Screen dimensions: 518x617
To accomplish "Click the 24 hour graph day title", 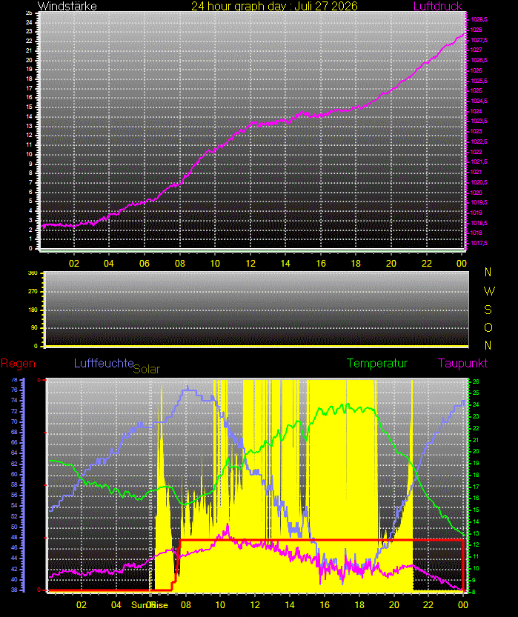I will pyautogui.click(x=274, y=6).
